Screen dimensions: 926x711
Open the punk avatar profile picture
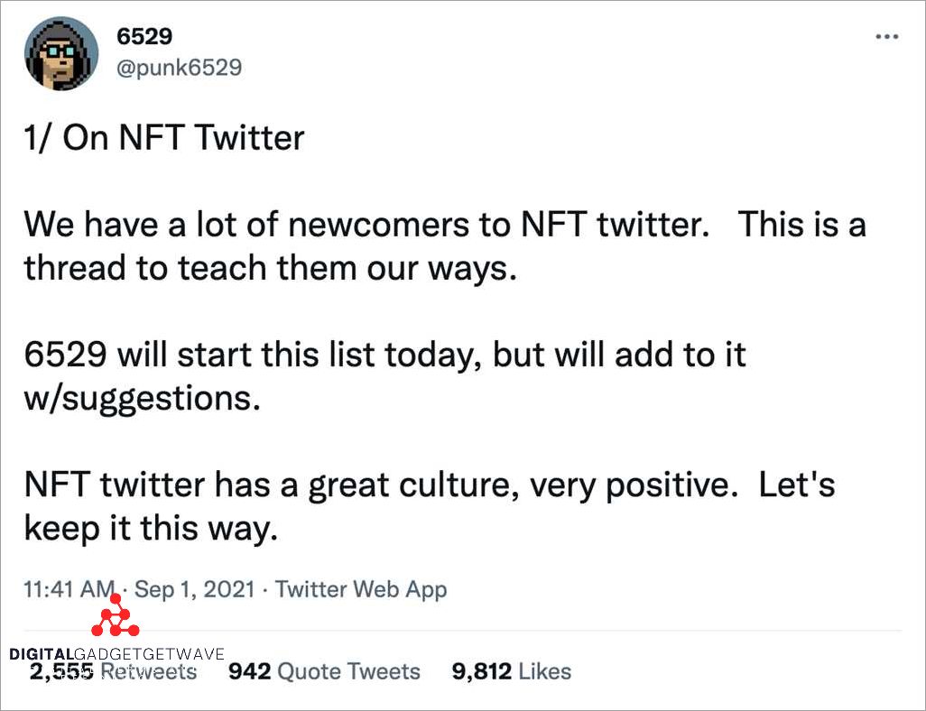pyautogui.click(x=60, y=53)
